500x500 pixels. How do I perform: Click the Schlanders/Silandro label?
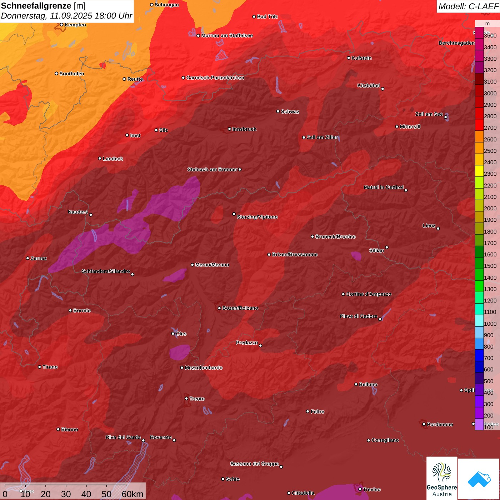[x=106, y=271]
